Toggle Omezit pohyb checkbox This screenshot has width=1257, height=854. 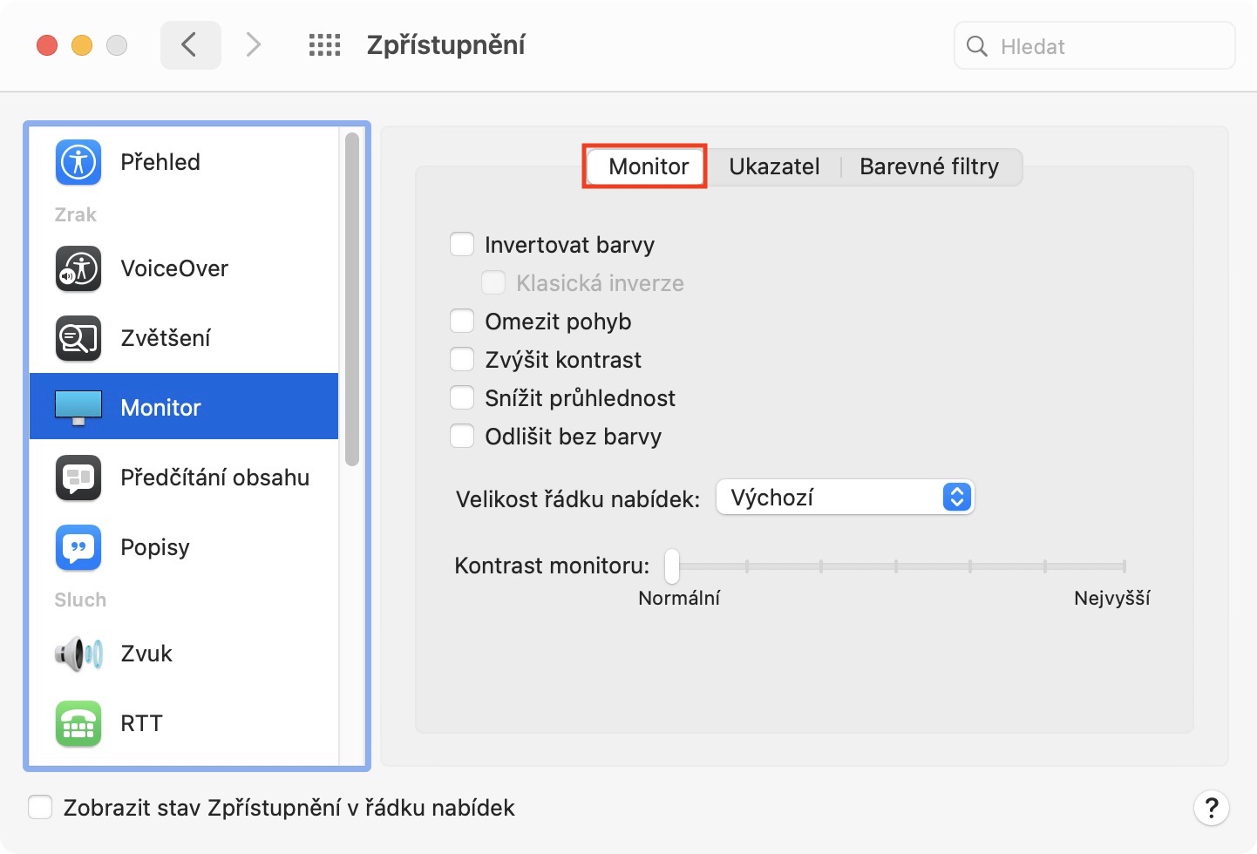click(462, 322)
